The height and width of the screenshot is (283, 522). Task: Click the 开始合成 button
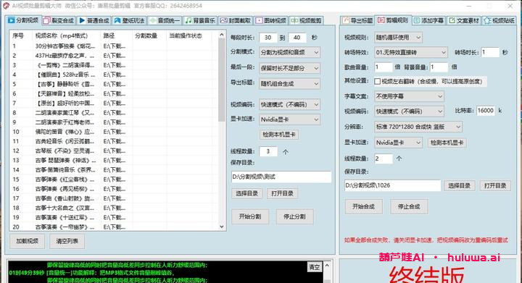click(x=363, y=206)
